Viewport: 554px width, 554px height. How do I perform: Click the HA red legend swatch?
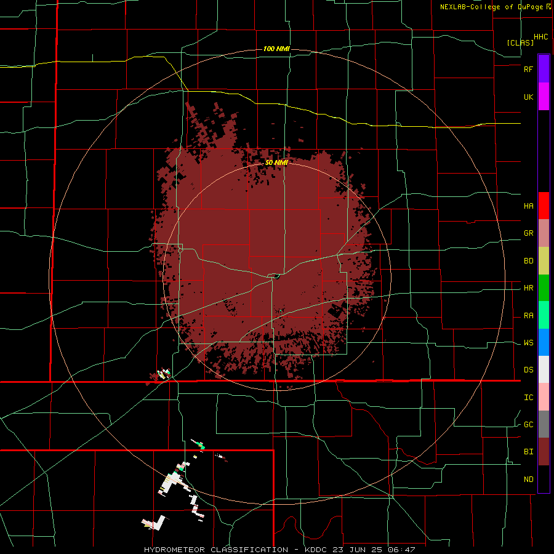(x=544, y=206)
